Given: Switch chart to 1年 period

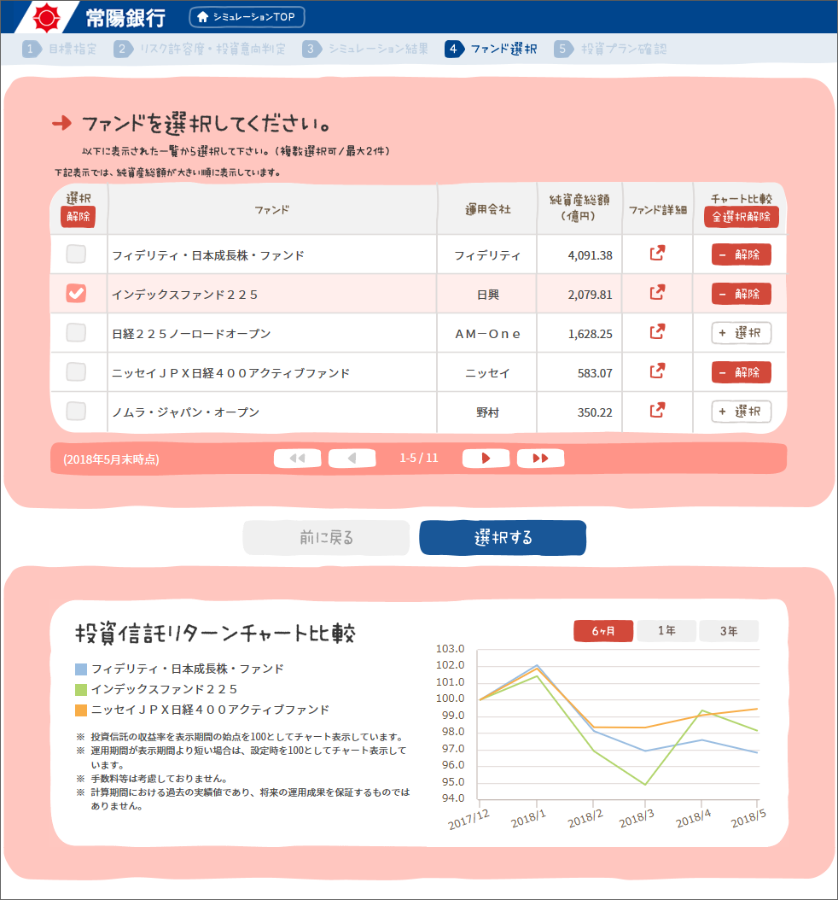Looking at the screenshot, I should tap(666, 631).
